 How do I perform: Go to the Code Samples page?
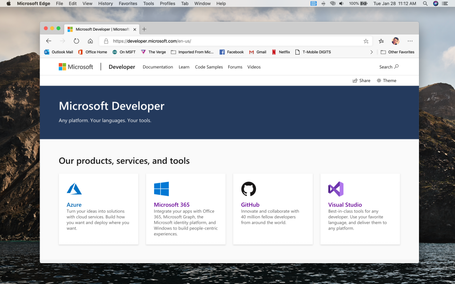pos(209,67)
